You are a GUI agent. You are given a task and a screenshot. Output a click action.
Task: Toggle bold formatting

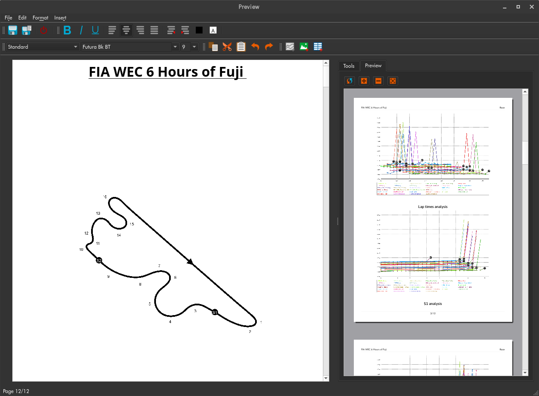[67, 30]
